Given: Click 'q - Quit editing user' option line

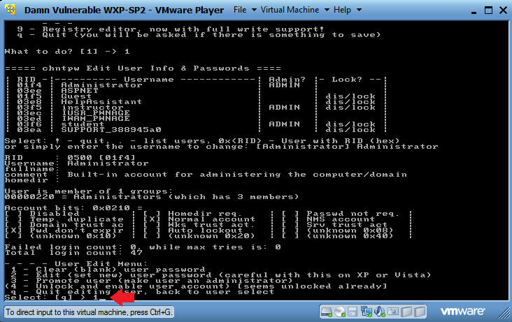Looking at the screenshot, I should tap(143, 292).
